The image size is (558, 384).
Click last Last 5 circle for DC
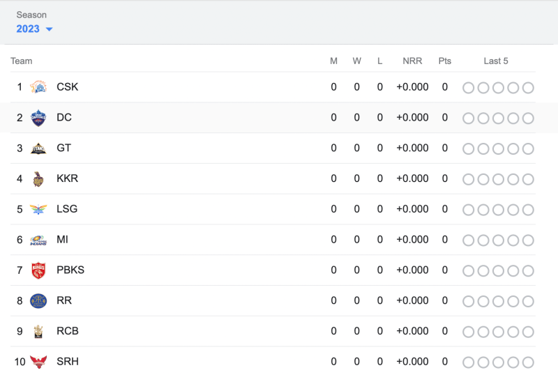[x=528, y=118]
